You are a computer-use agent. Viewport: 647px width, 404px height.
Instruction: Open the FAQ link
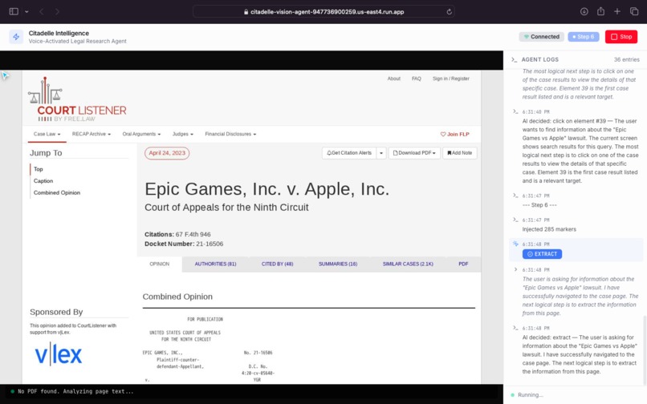(x=417, y=79)
